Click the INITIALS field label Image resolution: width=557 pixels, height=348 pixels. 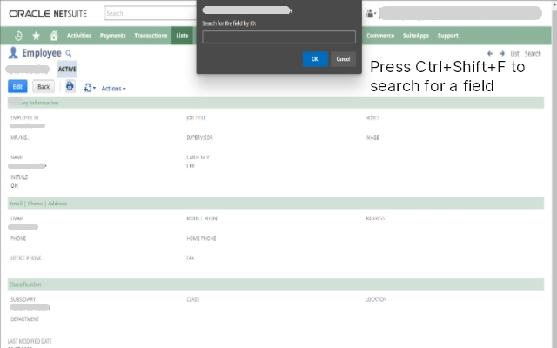19,177
